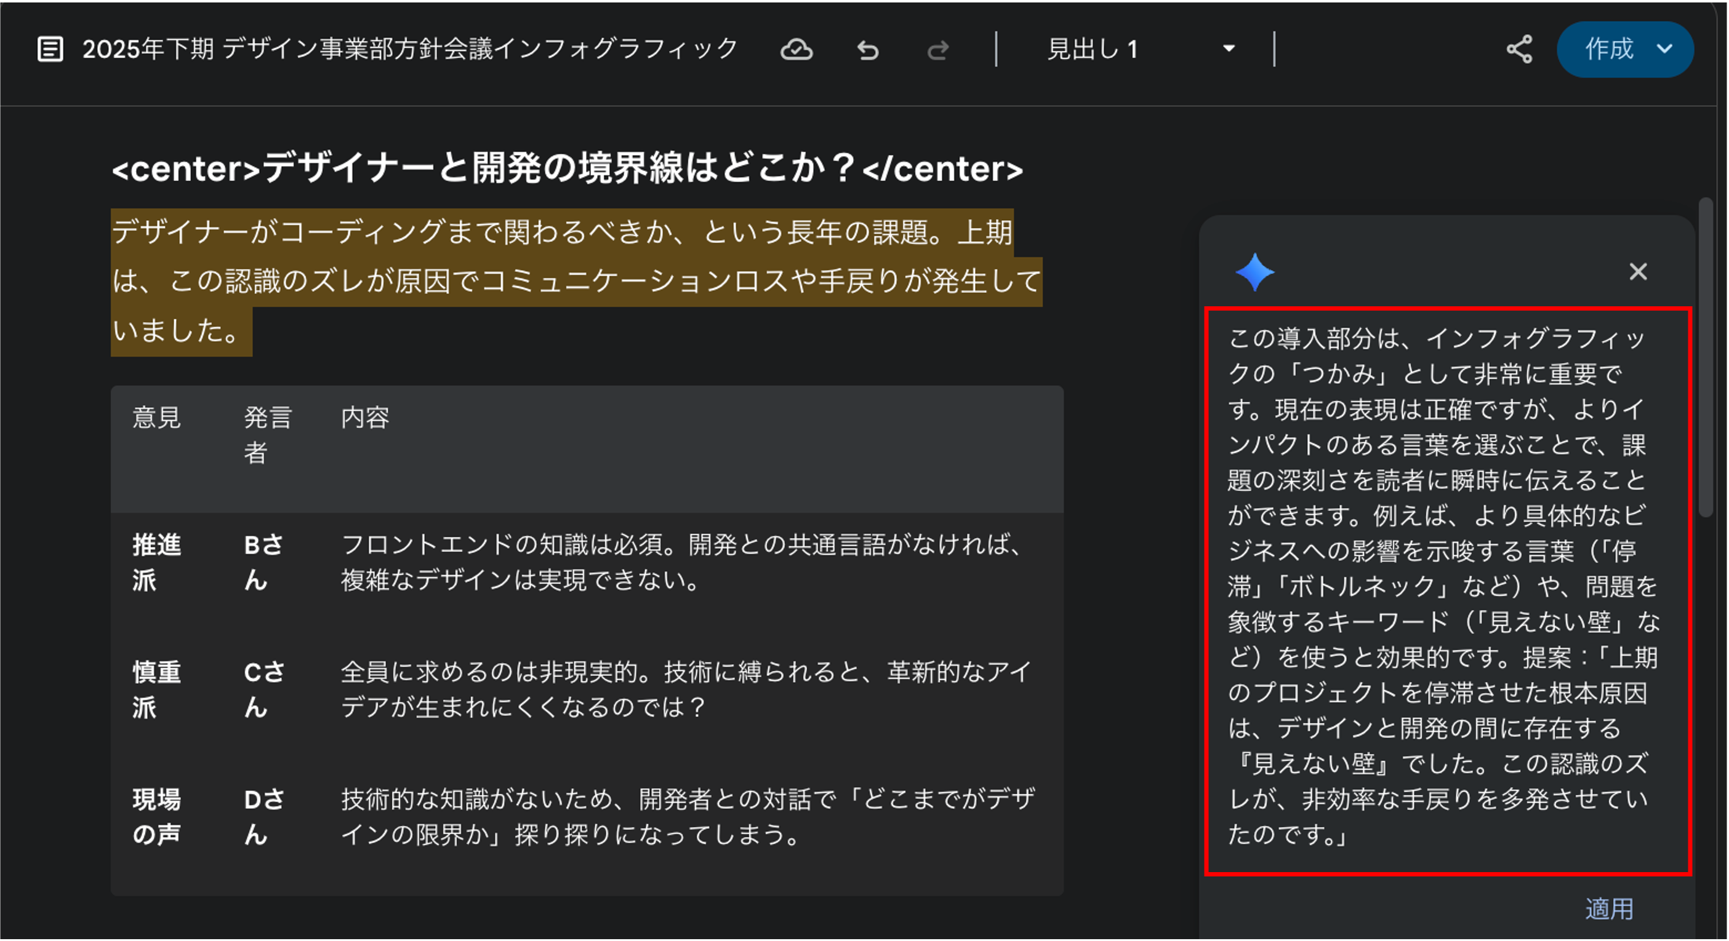
Task: Click the 意見 column header
Action: pyautogui.click(x=156, y=417)
